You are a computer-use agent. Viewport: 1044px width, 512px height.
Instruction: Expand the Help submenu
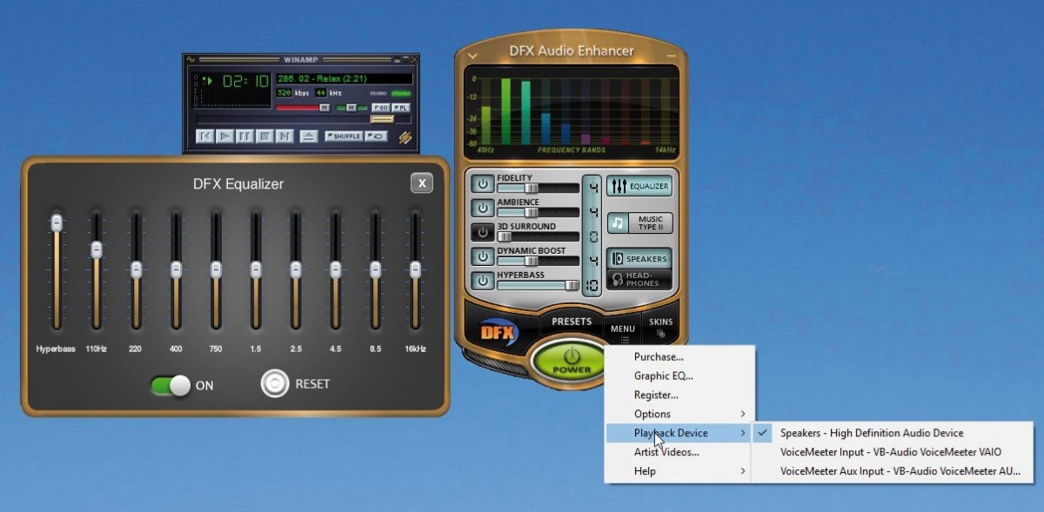tap(680, 471)
